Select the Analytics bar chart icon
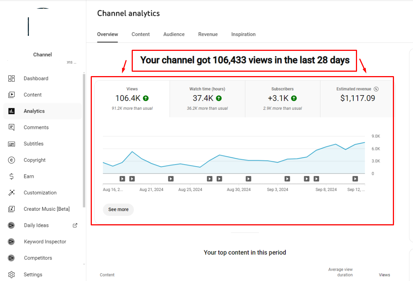The image size is (413, 281). [11, 111]
